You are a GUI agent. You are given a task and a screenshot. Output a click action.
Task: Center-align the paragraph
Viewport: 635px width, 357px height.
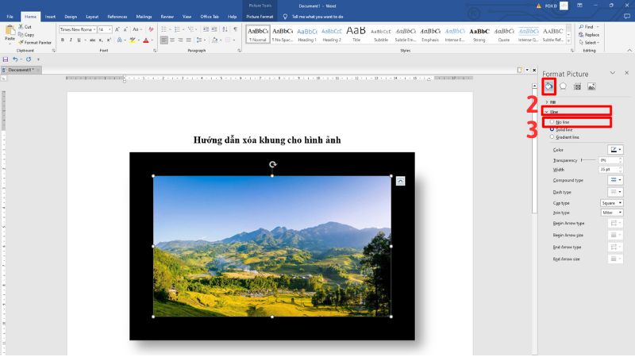click(172, 40)
